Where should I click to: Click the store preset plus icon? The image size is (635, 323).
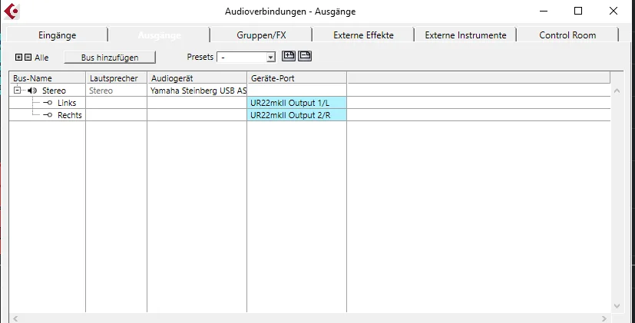pos(289,56)
